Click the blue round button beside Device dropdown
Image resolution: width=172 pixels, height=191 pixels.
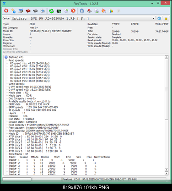pos(159,18)
